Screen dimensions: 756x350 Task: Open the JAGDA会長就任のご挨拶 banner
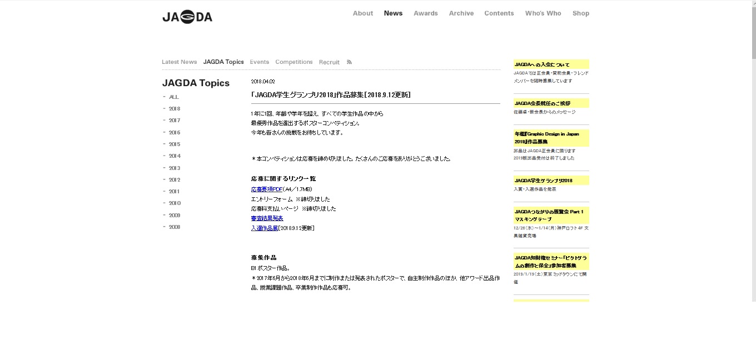pos(551,103)
